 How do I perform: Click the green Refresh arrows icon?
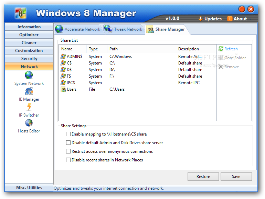[x=221, y=49]
